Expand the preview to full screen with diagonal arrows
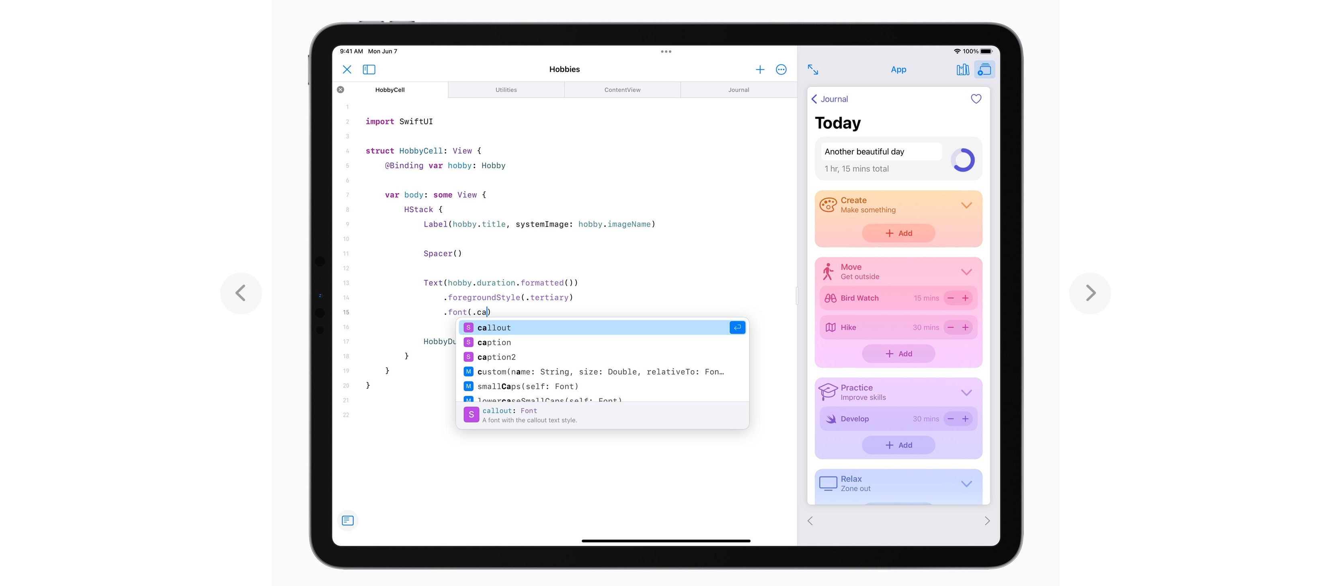 (x=812, y=69)
